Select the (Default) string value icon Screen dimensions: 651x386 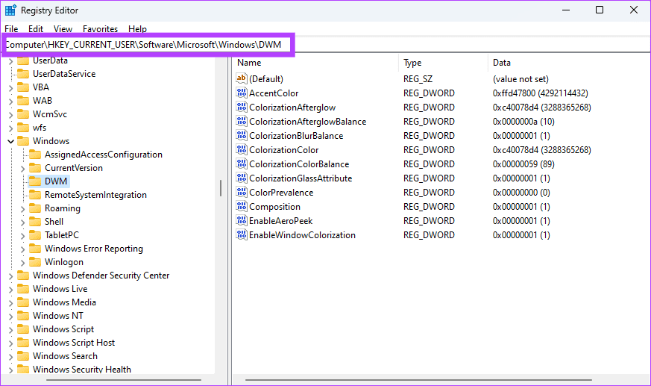click(241, 78)
